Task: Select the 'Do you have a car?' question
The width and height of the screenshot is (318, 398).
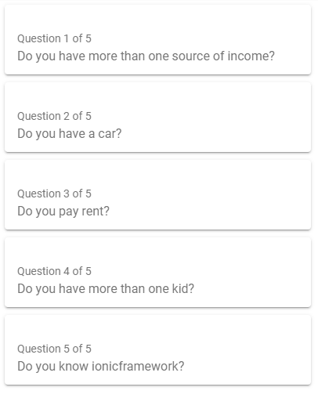Action: [70, 134]
